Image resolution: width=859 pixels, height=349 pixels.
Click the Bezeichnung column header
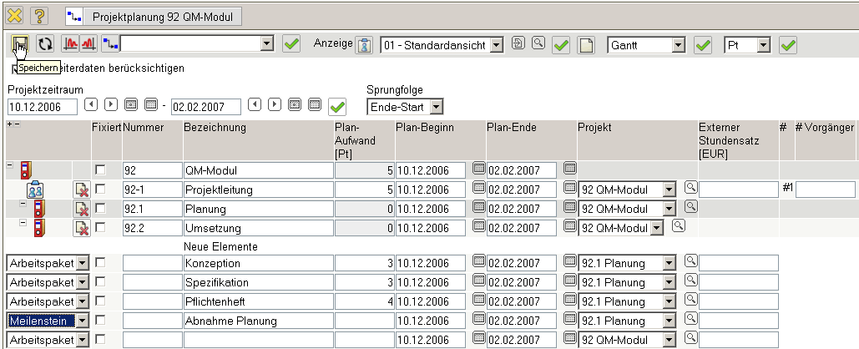click(215, 128)
